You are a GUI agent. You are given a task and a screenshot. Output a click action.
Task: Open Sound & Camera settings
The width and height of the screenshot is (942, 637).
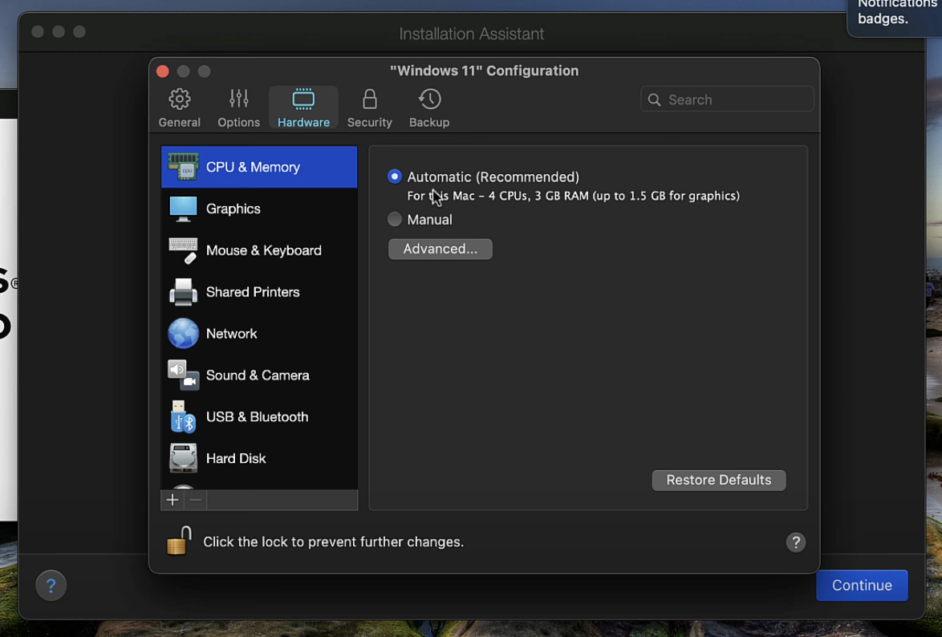tap(259, 375)
